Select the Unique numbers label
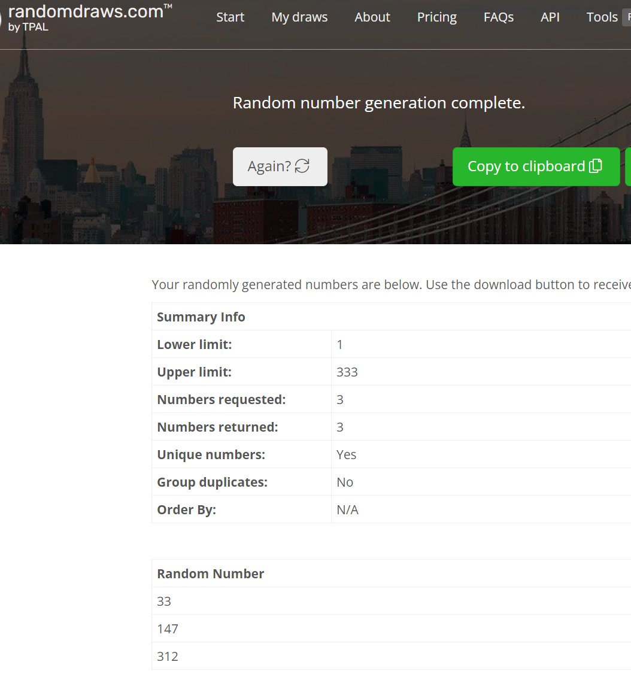Viewport: 631px width, 689px height. pyautogui.click(x=211, y=455)
